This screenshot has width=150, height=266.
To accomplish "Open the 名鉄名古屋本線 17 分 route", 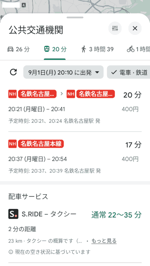I will coord(75,157).
